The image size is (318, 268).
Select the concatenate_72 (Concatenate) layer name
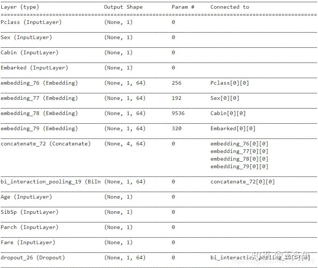tap(46, 144)
